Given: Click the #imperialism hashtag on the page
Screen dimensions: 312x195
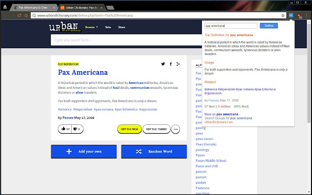Looking at the screenshot, I should point(83,109).
